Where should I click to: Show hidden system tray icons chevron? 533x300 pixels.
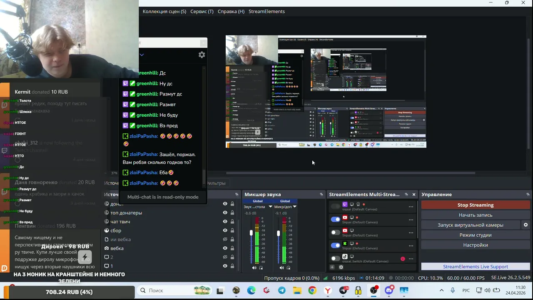click(x=441, y=290)
